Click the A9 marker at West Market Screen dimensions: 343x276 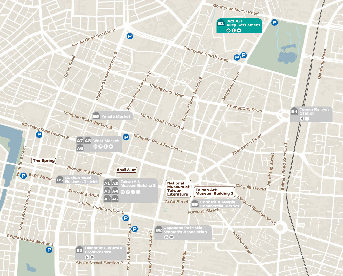[80, 148]
